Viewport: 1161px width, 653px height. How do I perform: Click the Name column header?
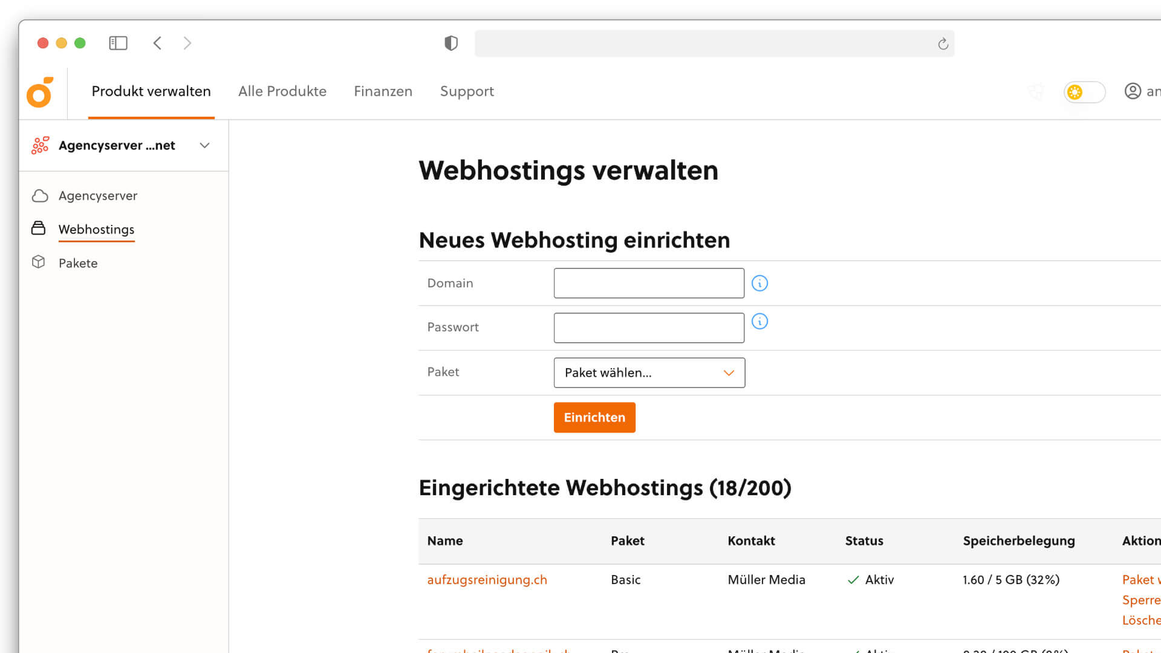445,541
